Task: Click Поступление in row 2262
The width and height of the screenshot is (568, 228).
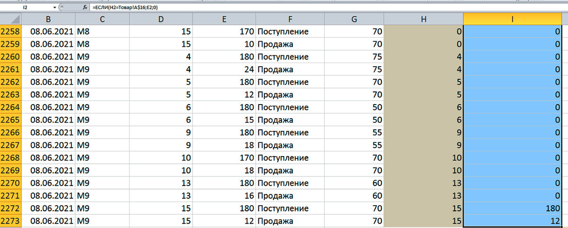Action: [x=283, y=82]
